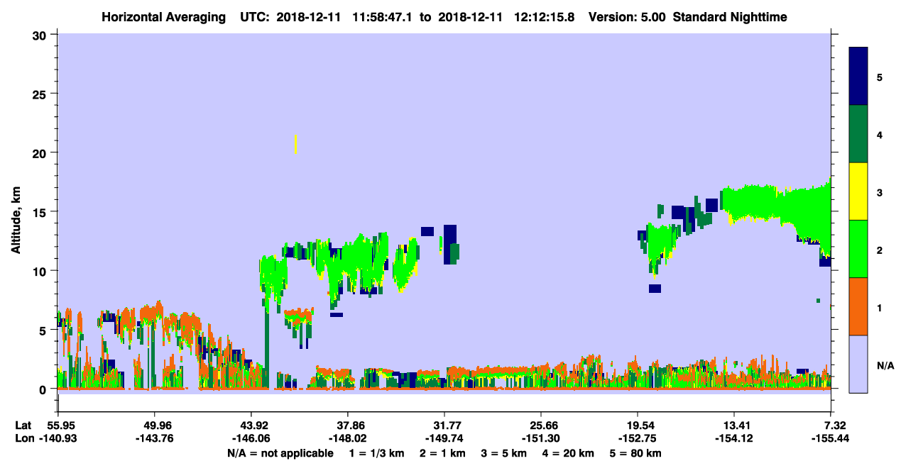Click the longitude value '-146.06'
923x473 pixels.
coord(251,439)
